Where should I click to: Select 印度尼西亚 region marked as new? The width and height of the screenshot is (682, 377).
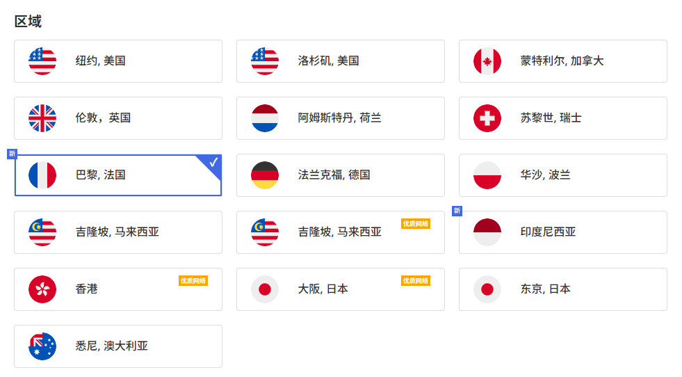(x=563, y=232)
